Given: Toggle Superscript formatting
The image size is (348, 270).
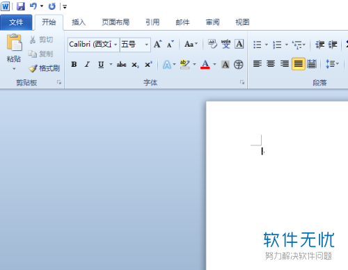Looking at the screenshot, I should click(x=148, y=64).
